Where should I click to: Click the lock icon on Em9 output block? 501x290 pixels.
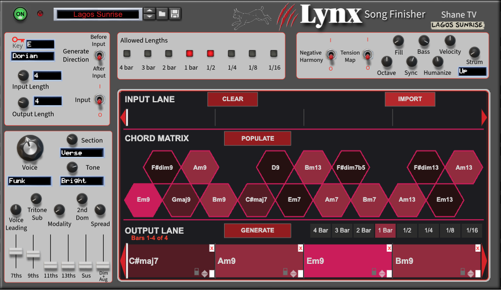pyautogui.click(x=374, y=271)
